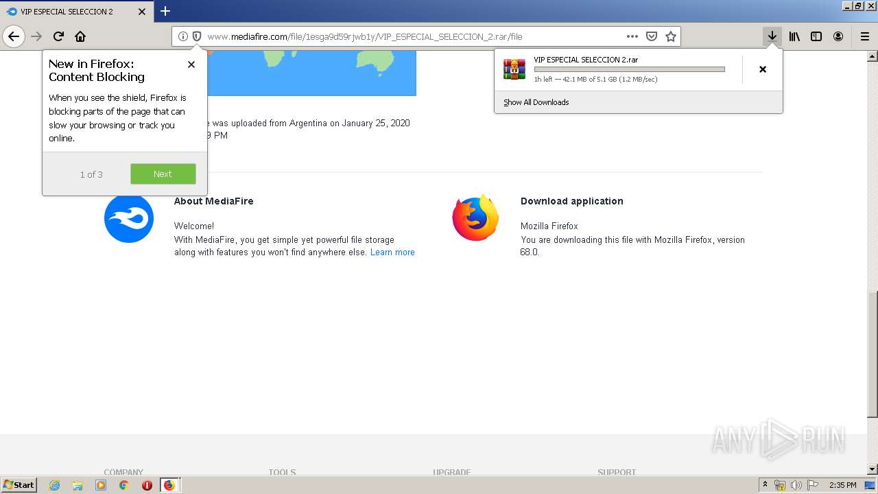Open the Action Center flag icon
This screenshot has width=878, height=494.
(813, 485)
